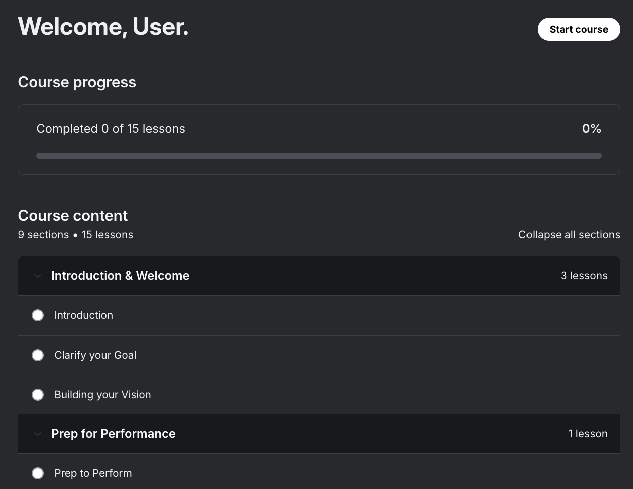633x489 pixels.
Task: Click the 1 lesson count label
Action: pyautogui.click(x=588, y=434)
